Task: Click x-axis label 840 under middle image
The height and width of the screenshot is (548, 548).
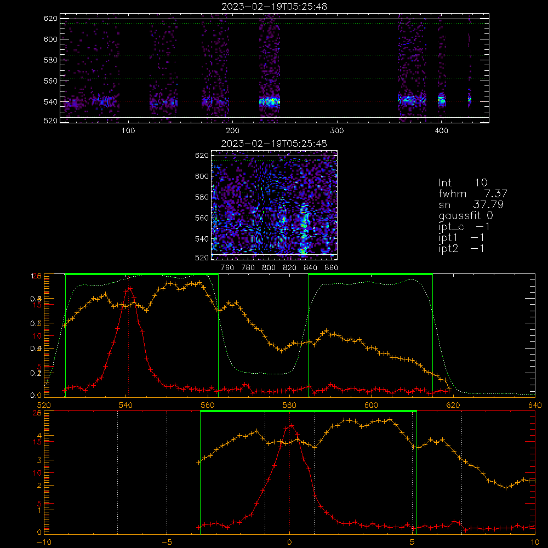Action: click(310, 268)
